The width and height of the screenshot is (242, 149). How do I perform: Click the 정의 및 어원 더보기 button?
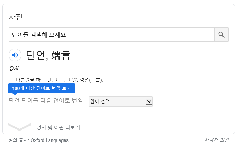coord(58,127)
